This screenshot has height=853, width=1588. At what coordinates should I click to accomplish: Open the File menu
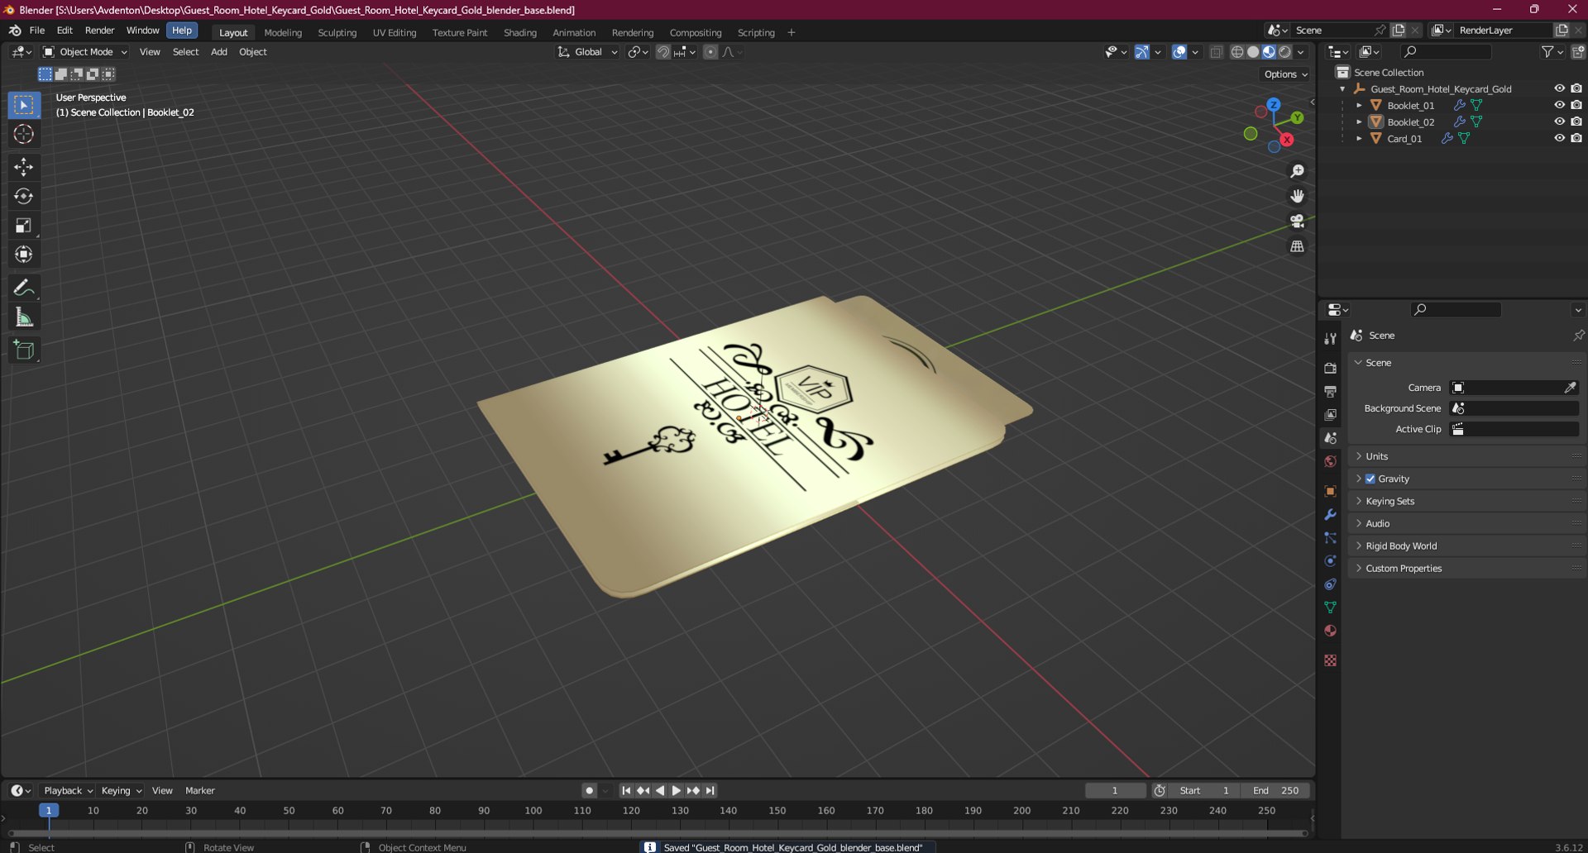pyautogui.click(x=37, y=31)
